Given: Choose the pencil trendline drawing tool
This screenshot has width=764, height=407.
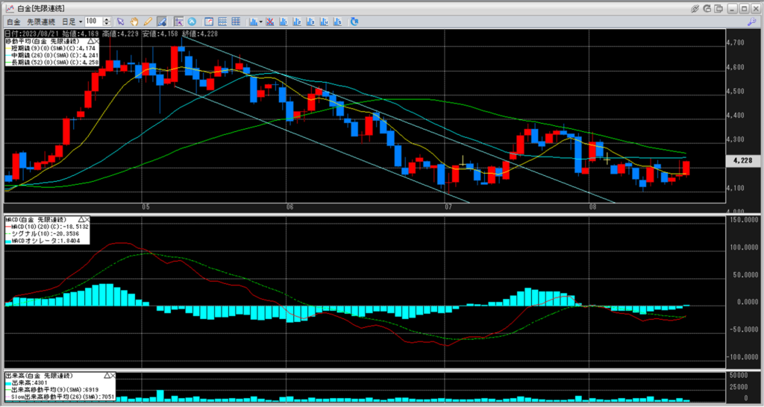Looking at the screenshot, I should (x=148, y=22).
